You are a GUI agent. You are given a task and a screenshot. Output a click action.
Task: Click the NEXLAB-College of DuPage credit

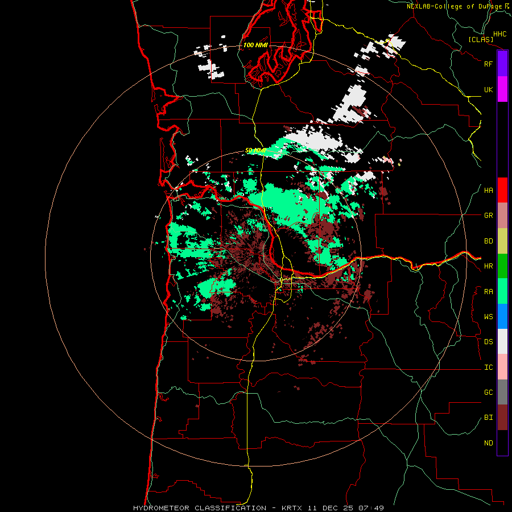[x=455, y=6]
